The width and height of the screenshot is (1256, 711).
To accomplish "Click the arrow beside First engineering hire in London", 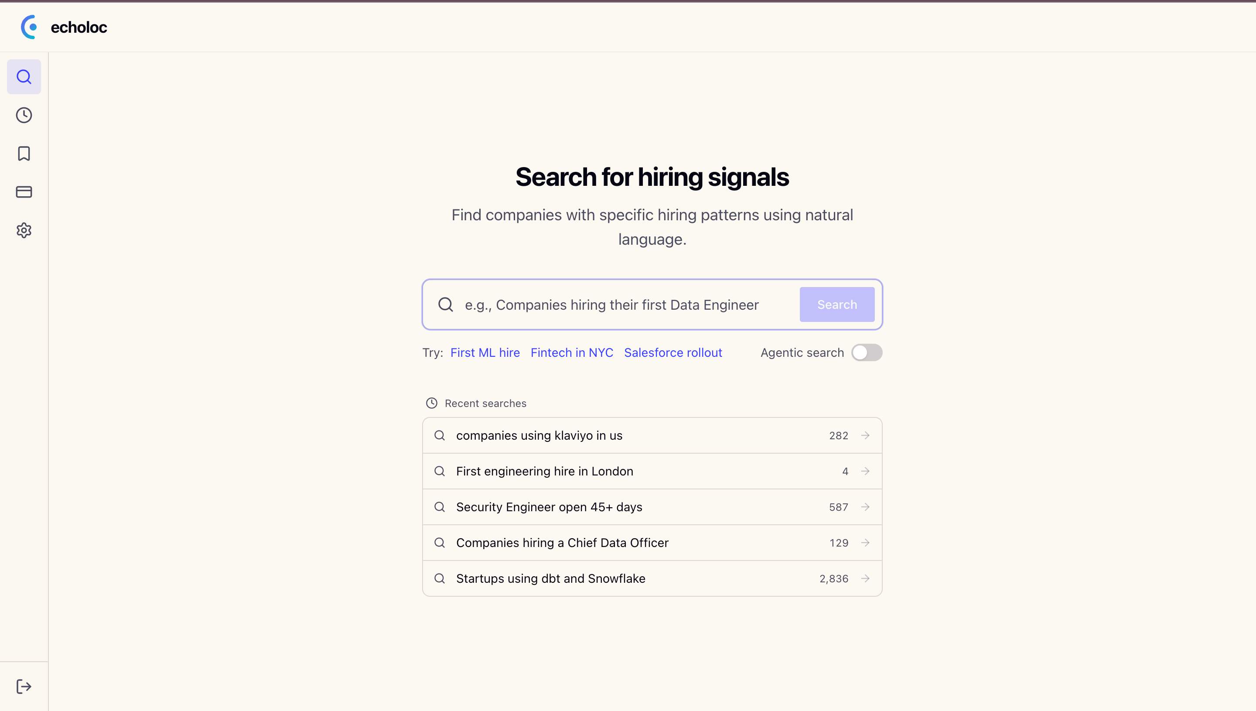I will click(865, 471).
